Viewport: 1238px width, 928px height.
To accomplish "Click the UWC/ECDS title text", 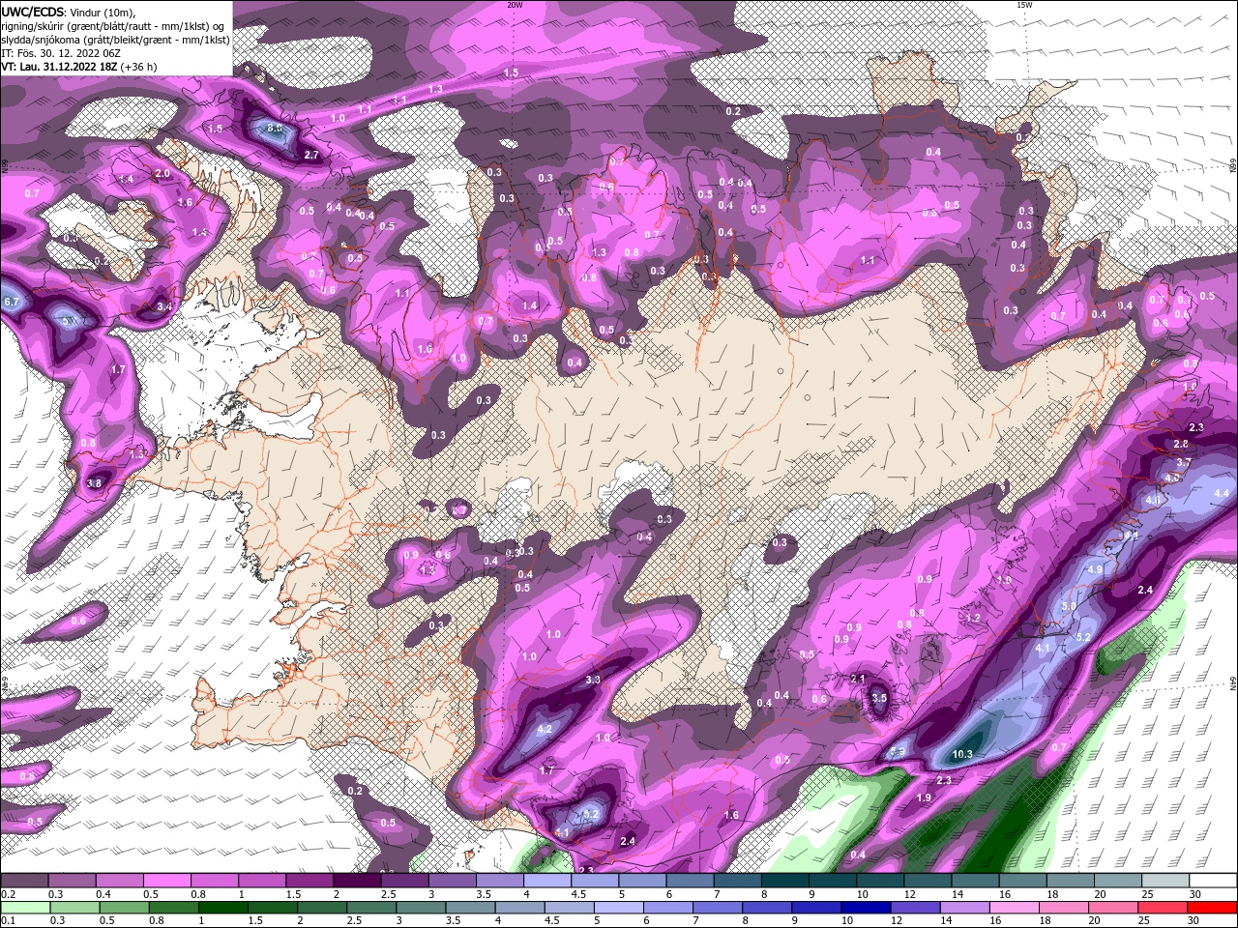I will (x=33, y=12).
